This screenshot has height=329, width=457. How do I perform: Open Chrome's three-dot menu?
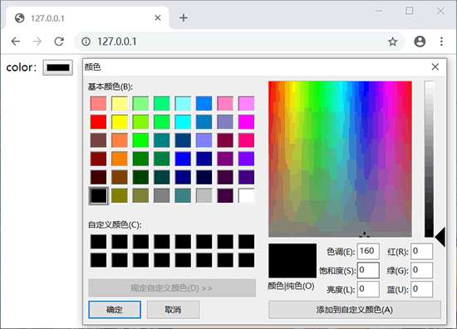click(x=441, y=42)
